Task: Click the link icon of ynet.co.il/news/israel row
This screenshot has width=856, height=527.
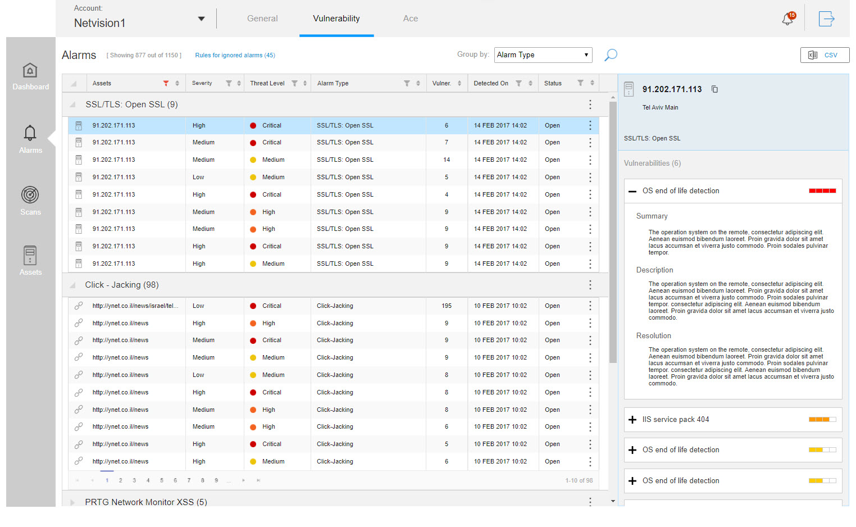Action: pyautogui.click(x=79, y=306)
